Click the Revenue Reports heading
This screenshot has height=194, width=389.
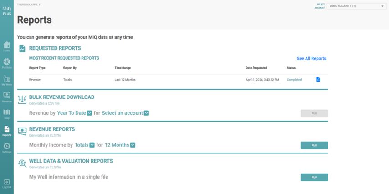pos(52,129)
